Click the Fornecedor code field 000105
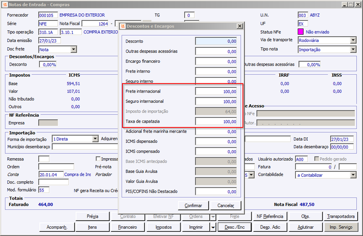The height and width of the screenshot is (236, 363). coord(48,15)
